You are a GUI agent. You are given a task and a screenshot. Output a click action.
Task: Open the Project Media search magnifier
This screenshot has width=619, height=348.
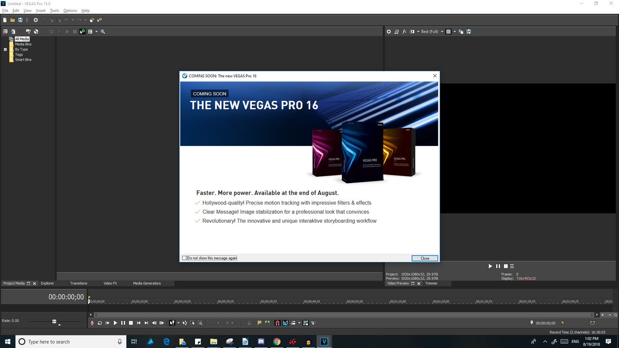tap(103, 31)
